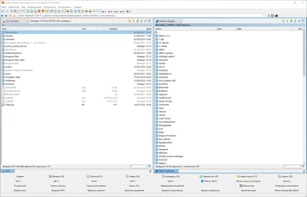Click the Удалить (F8) button
Image resolution: width=307 pixels, height=197 pixels.
coord(285,176)
